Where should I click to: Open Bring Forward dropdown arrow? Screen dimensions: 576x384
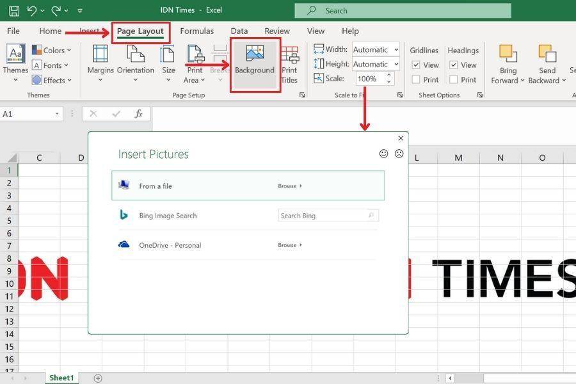522,80
